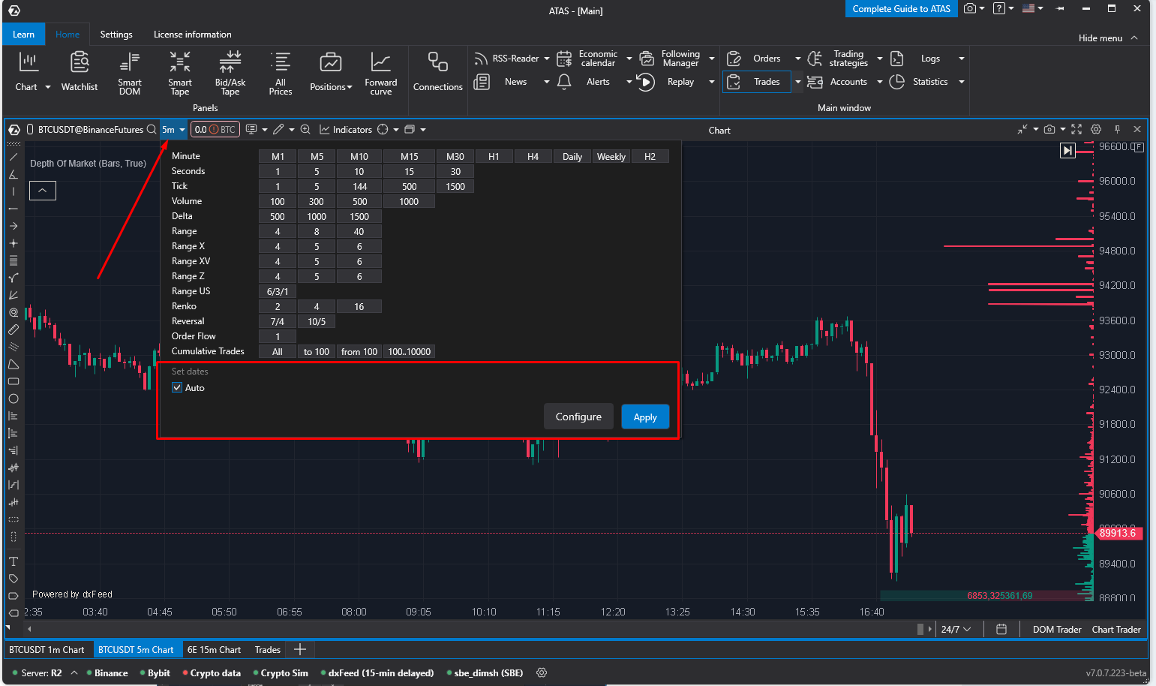Switch to the Learn tab

(23, 35)
